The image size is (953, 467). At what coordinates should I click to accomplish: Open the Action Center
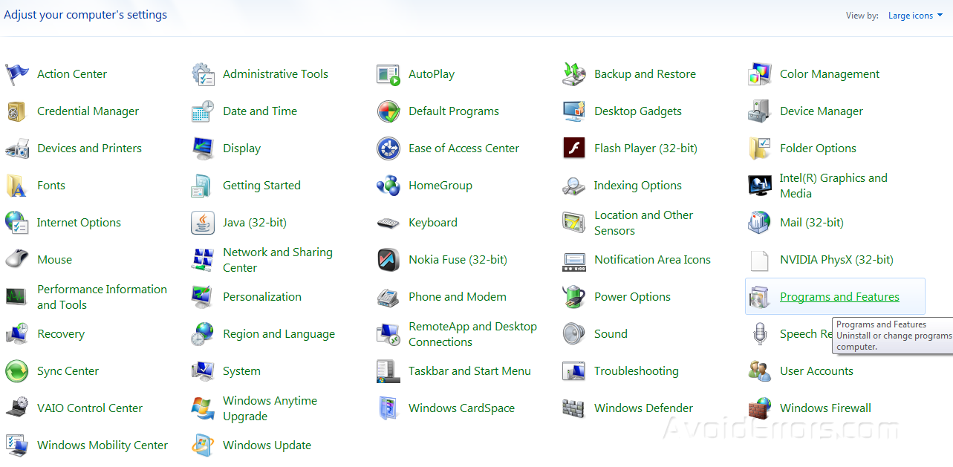tap(71, 74)
